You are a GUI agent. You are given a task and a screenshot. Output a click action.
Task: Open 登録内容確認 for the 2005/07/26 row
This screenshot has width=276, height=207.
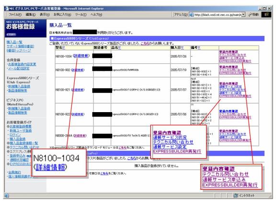pyautogui.click(x=229, y=52)
